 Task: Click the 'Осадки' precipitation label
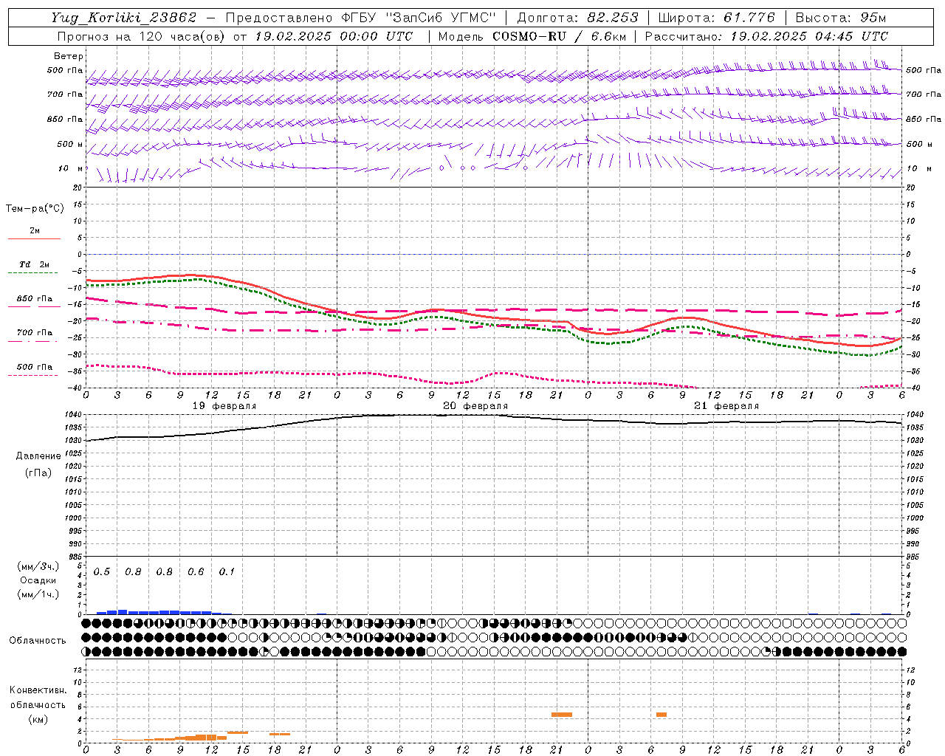point(38,580)
